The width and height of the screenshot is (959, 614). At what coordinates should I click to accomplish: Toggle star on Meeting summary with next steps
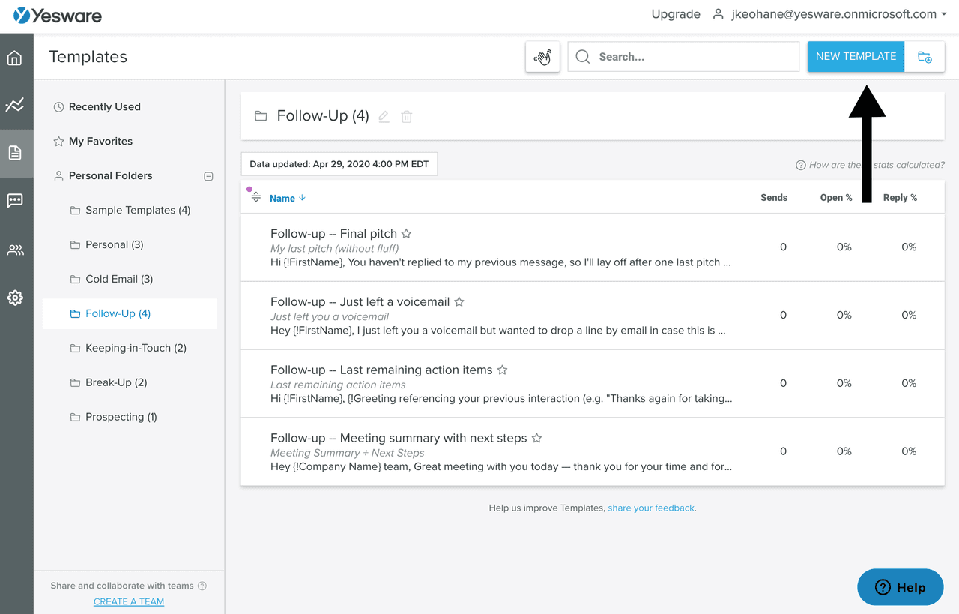click(536, 439)
